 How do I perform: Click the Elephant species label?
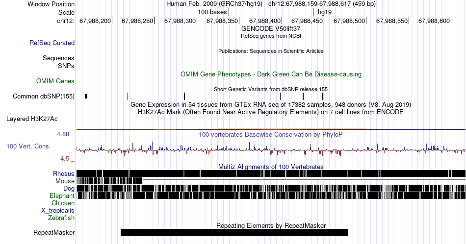tap(62, 196)
